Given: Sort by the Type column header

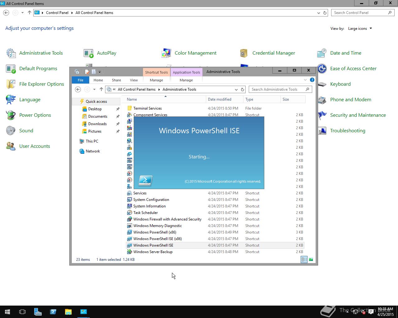Looking at the screenshot, I should (262, 99).
